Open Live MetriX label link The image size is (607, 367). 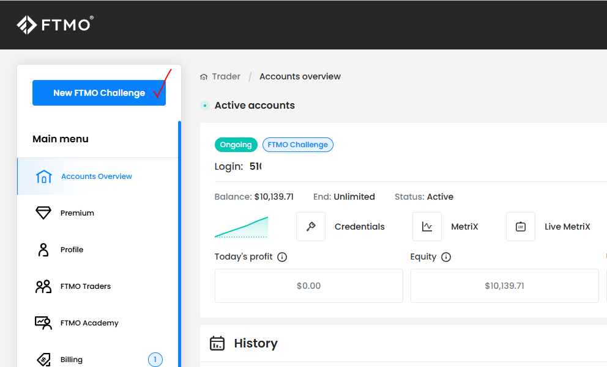coord(567,227)
